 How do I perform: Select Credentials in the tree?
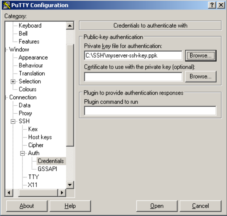pos(51,161)
